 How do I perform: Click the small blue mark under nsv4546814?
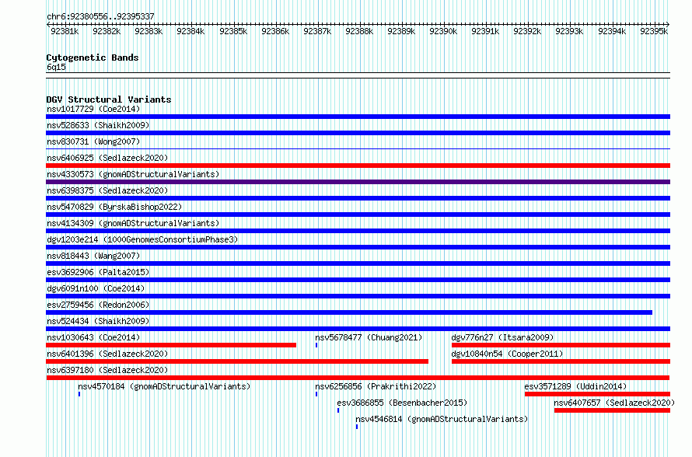click(357, 427)
